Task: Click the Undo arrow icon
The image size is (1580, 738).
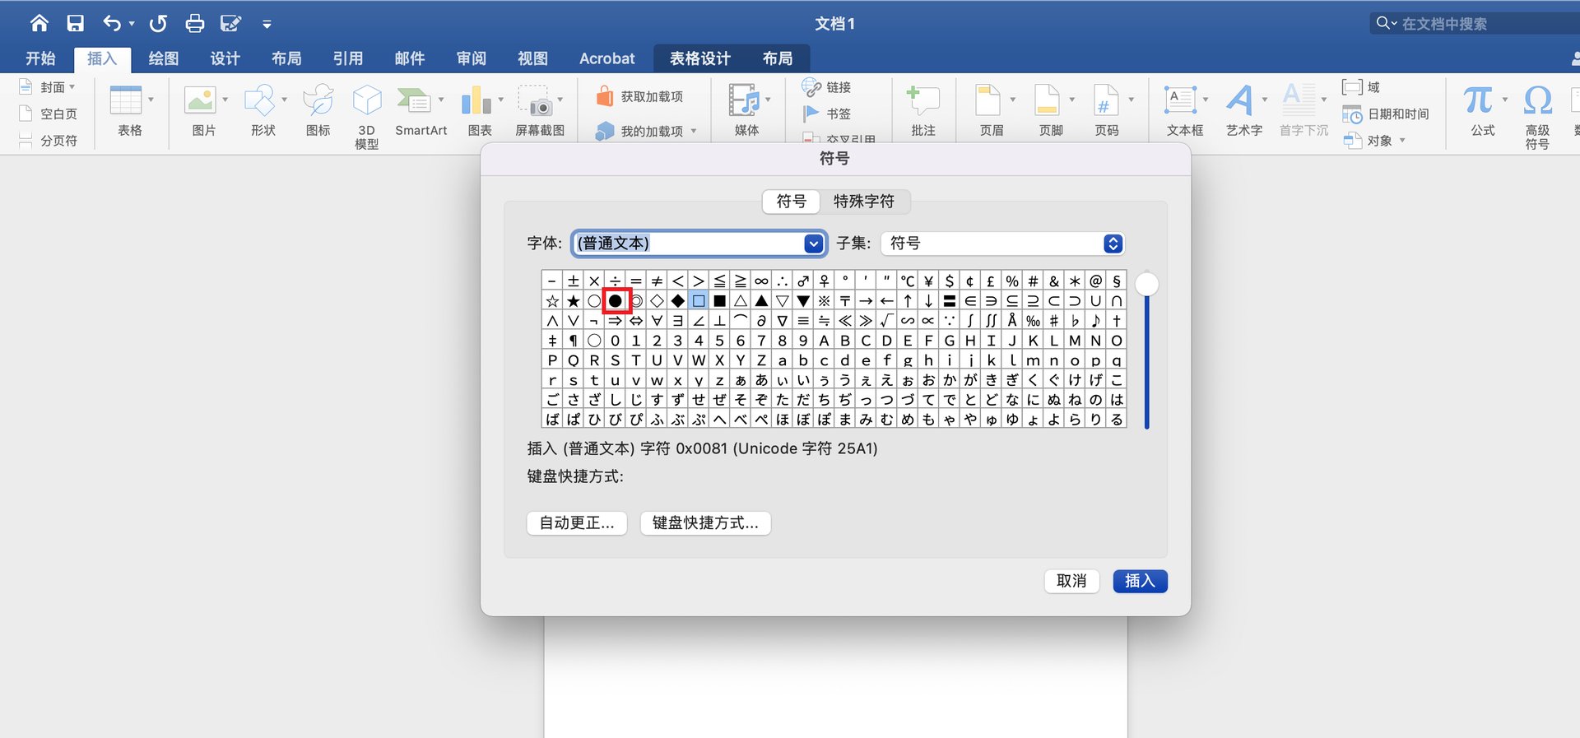Action: point(113,23)
